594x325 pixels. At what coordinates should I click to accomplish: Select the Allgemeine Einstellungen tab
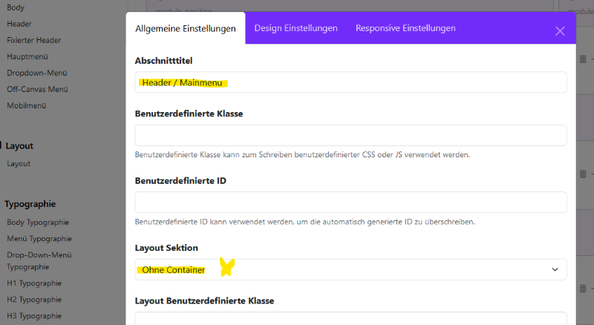pyautogui.click(x=185, y=28)
